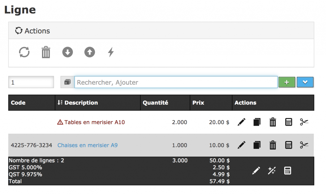Edit the Chaises en merisier A9 line
The height and width of the screenshot is (194, 326).
tap(241, 145)
